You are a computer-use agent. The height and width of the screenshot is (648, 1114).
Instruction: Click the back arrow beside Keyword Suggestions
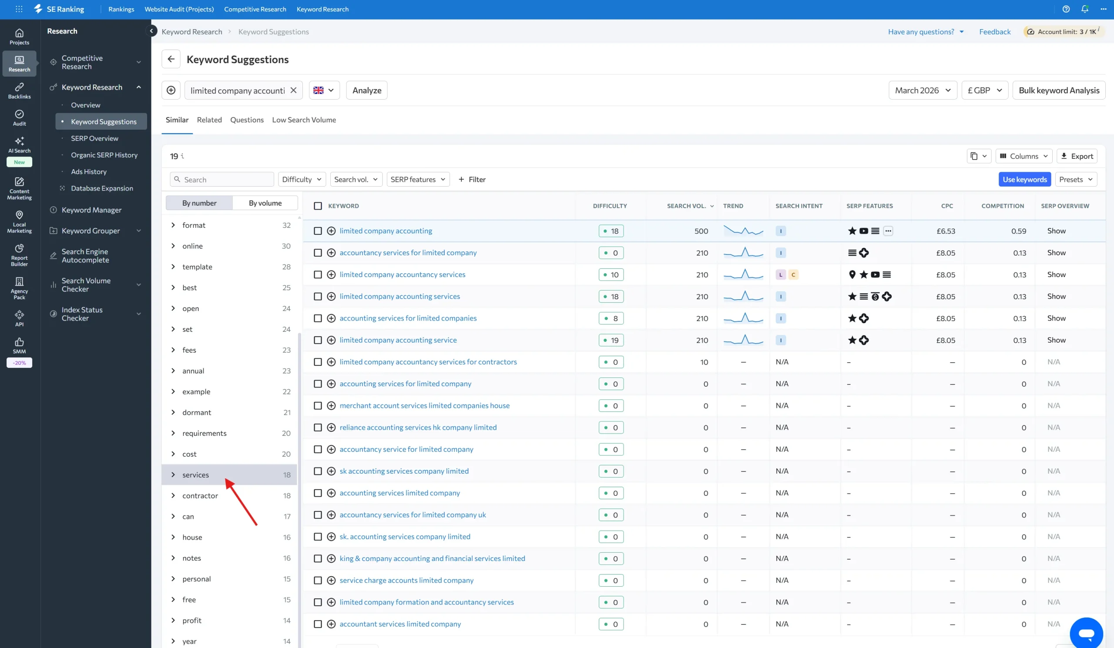[x=171, y=59]
